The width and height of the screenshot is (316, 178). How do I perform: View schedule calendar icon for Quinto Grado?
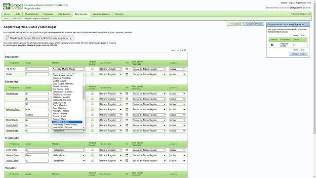click(127, 131)
